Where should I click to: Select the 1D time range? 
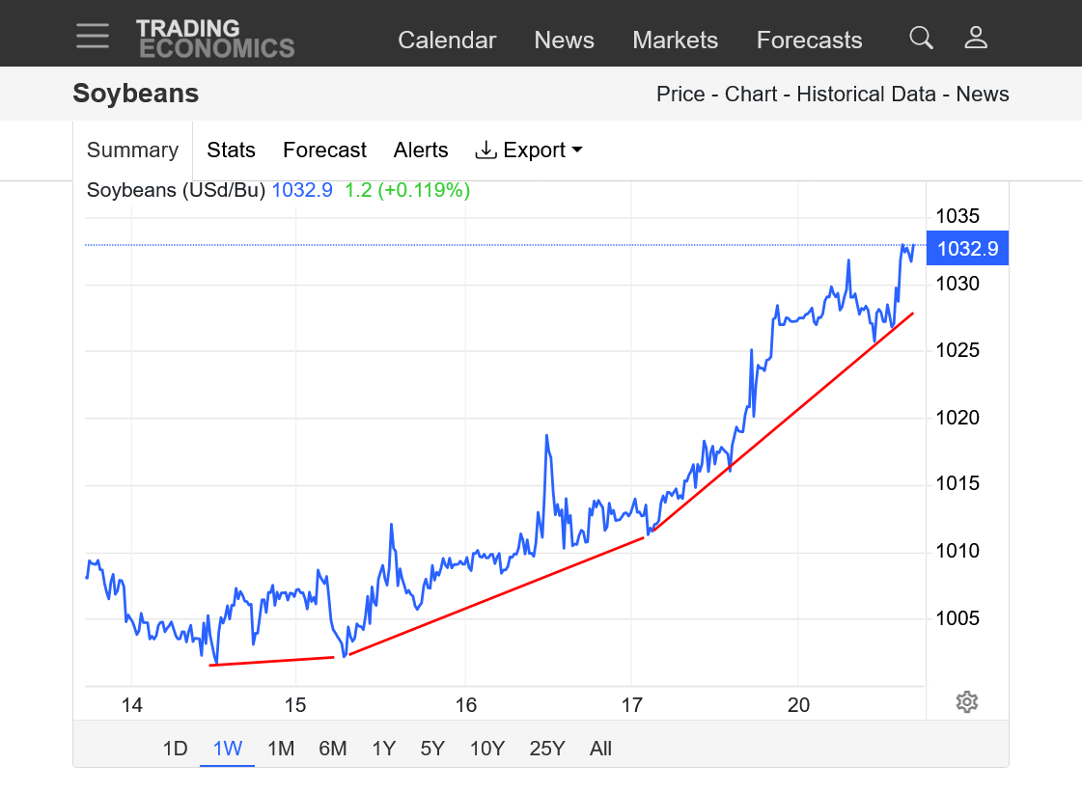point(175,749)
